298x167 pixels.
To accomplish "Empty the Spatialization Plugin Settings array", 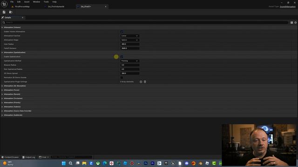I will tap(145, 82).
